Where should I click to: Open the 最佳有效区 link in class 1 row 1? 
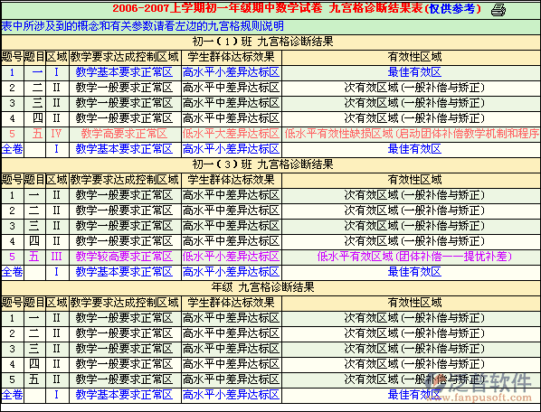tap(414, 72)
